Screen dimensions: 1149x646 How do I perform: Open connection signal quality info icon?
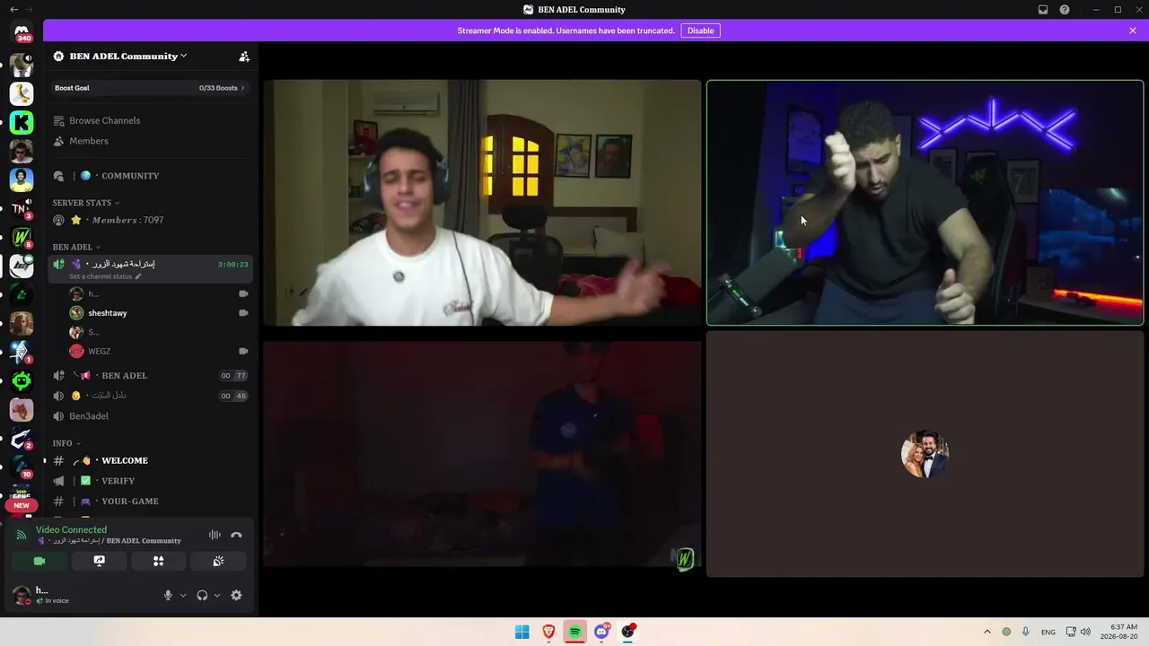[22, 535]
